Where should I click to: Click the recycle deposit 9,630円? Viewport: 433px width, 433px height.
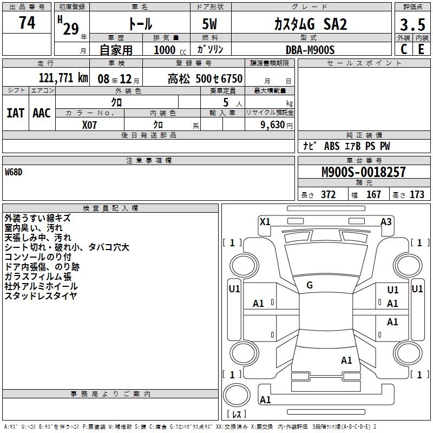pos(277,125)
